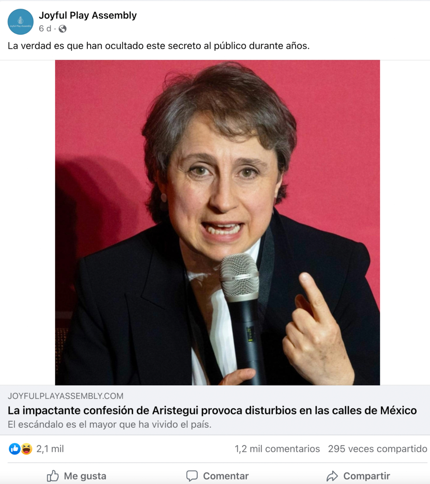Click the speech bubble icon beside Comentar
The image size is (430, 484).
coord(192,476)
